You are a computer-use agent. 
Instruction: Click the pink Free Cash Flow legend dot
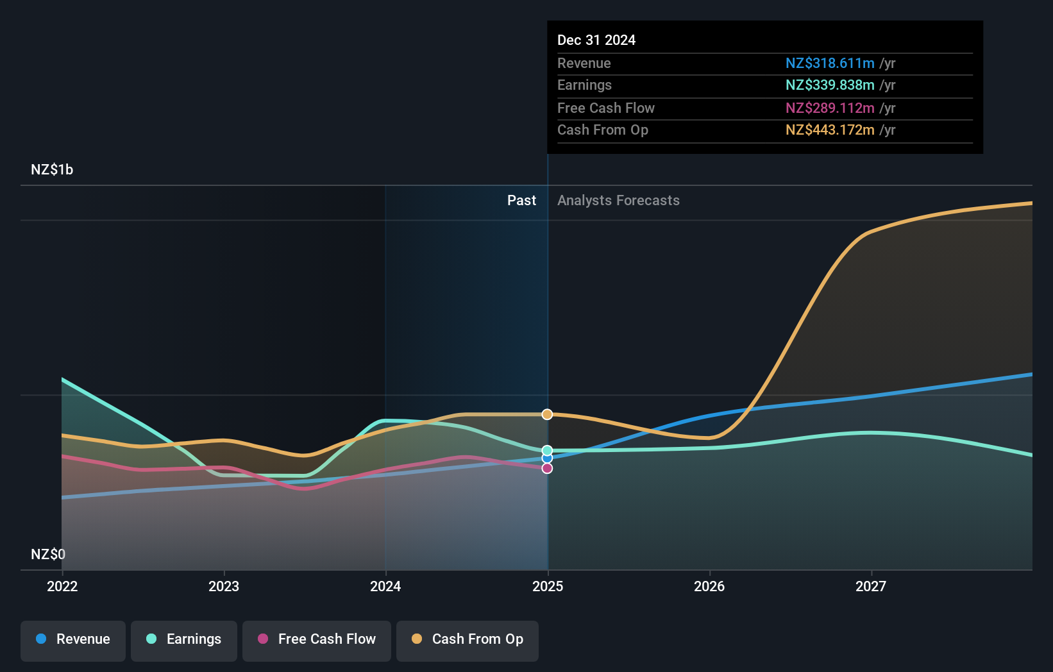263,639
